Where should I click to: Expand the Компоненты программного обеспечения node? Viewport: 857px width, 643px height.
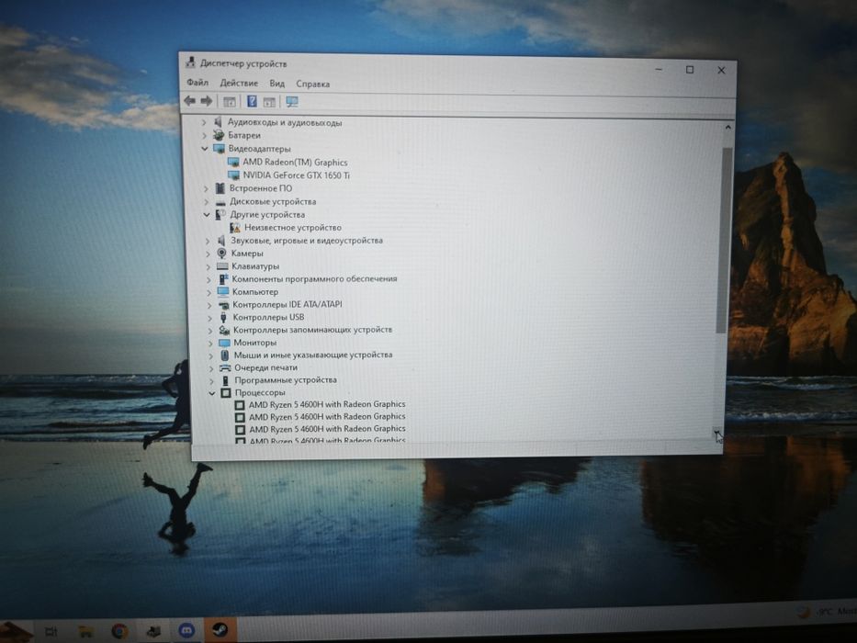click(209, 279)
